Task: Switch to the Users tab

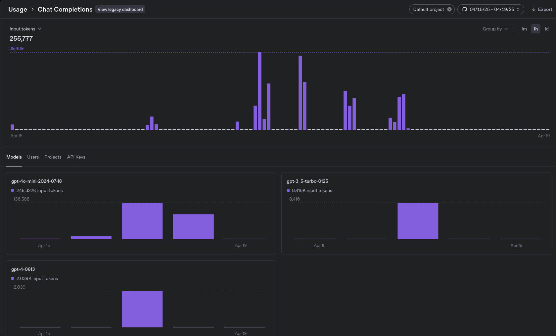Action: coord(33,157)
